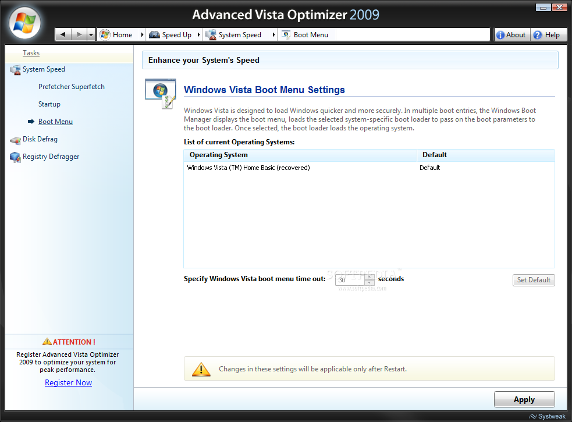Click the Default value cell

coord(430,168)
